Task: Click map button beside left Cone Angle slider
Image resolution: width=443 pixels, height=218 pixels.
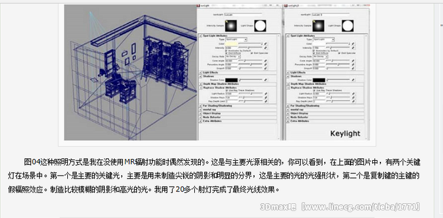Action: click(x=266, y=61)
